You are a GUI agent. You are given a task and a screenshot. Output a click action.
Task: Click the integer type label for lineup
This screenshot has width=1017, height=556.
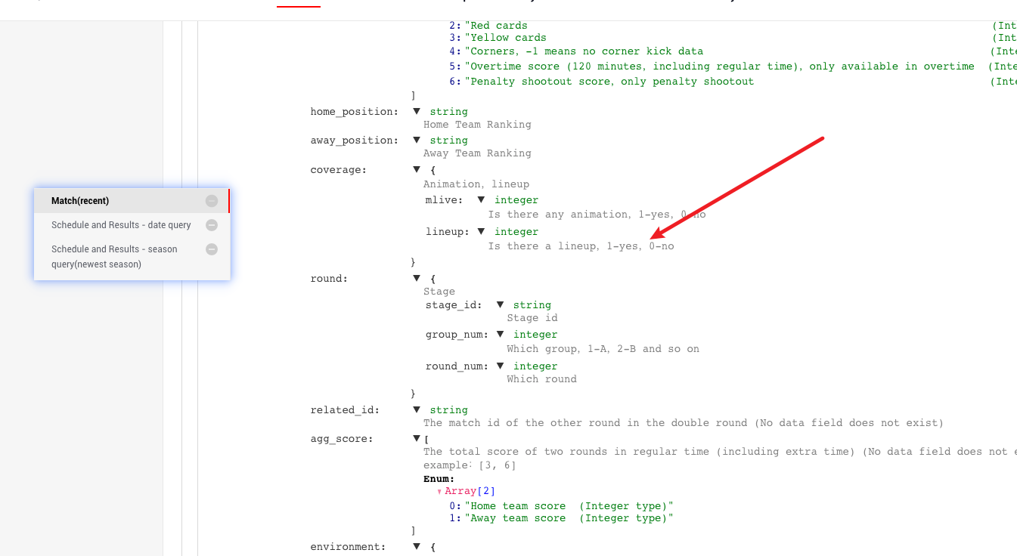tap(516, 232)
